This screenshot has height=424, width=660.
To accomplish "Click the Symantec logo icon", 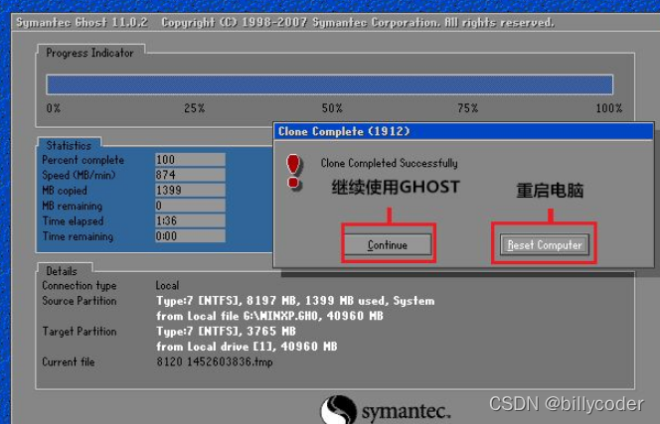I will point(338,410).
